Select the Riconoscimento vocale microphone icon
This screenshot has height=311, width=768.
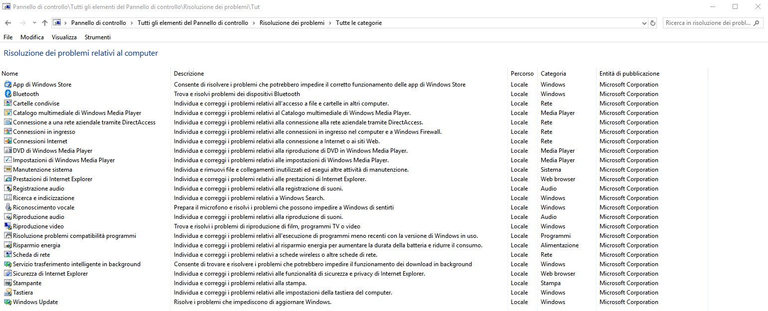point(7,207)
